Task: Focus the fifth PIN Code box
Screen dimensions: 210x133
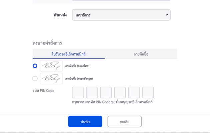Action: [x=134, y=92]
